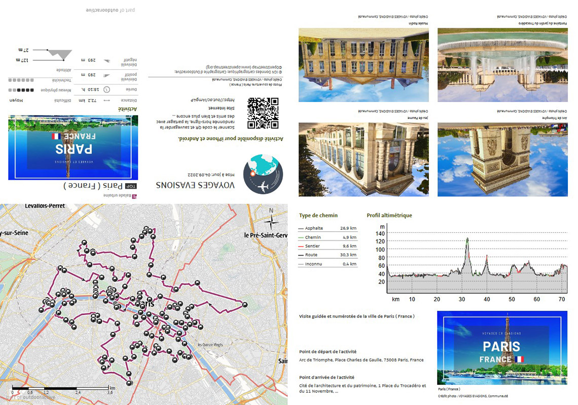This screenshot has width=578, height=405.
Task: Click the 'Mise à jour: 04.09.2022' date line
Action: click(x=211, y=175)
